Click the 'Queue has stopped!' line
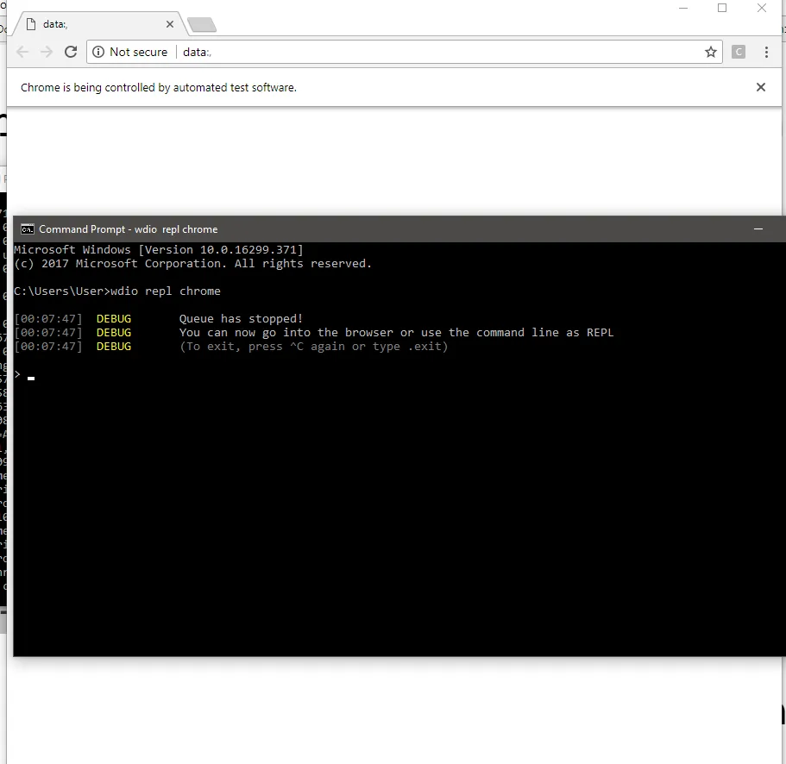Image resolution: width=786 pixels, height=764 pixels. pyautogui.click(x=241, y=319)
